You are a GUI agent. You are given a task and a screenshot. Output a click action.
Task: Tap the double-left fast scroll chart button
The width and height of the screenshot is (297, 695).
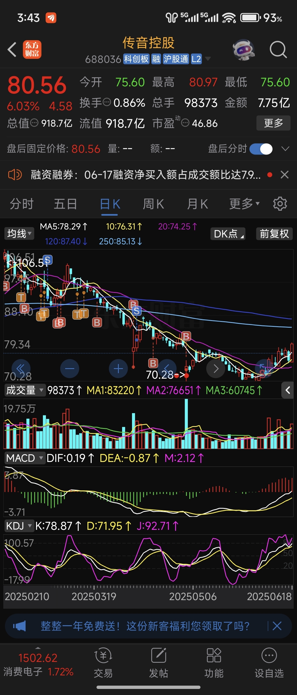pos(21,368)
